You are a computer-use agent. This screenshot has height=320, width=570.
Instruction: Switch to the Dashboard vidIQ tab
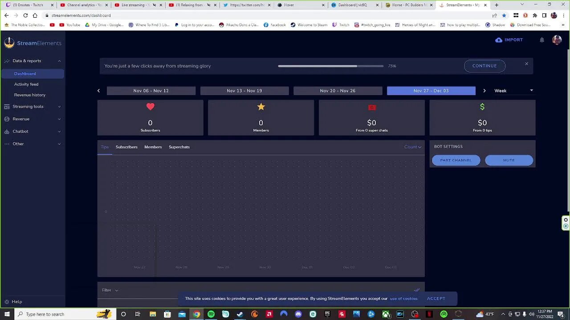[x=355, y=5]
